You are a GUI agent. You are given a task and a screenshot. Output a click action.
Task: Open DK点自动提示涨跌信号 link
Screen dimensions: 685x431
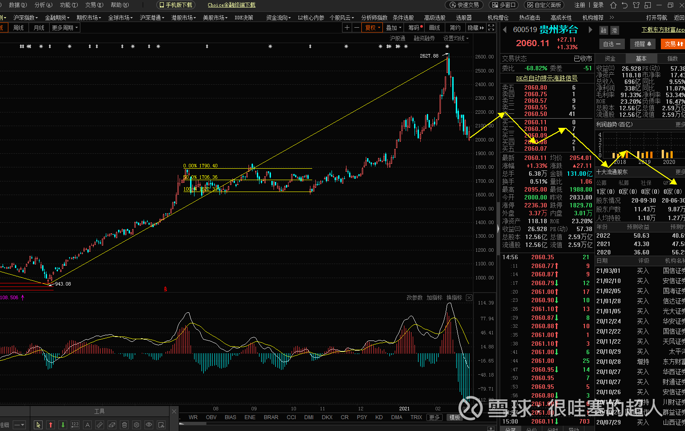point(547,78)
